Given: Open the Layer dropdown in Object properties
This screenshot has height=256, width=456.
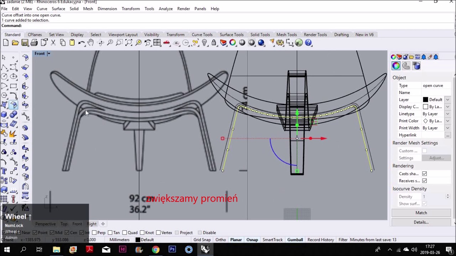Looking at the screenshot, I should (x=447, y=100).
